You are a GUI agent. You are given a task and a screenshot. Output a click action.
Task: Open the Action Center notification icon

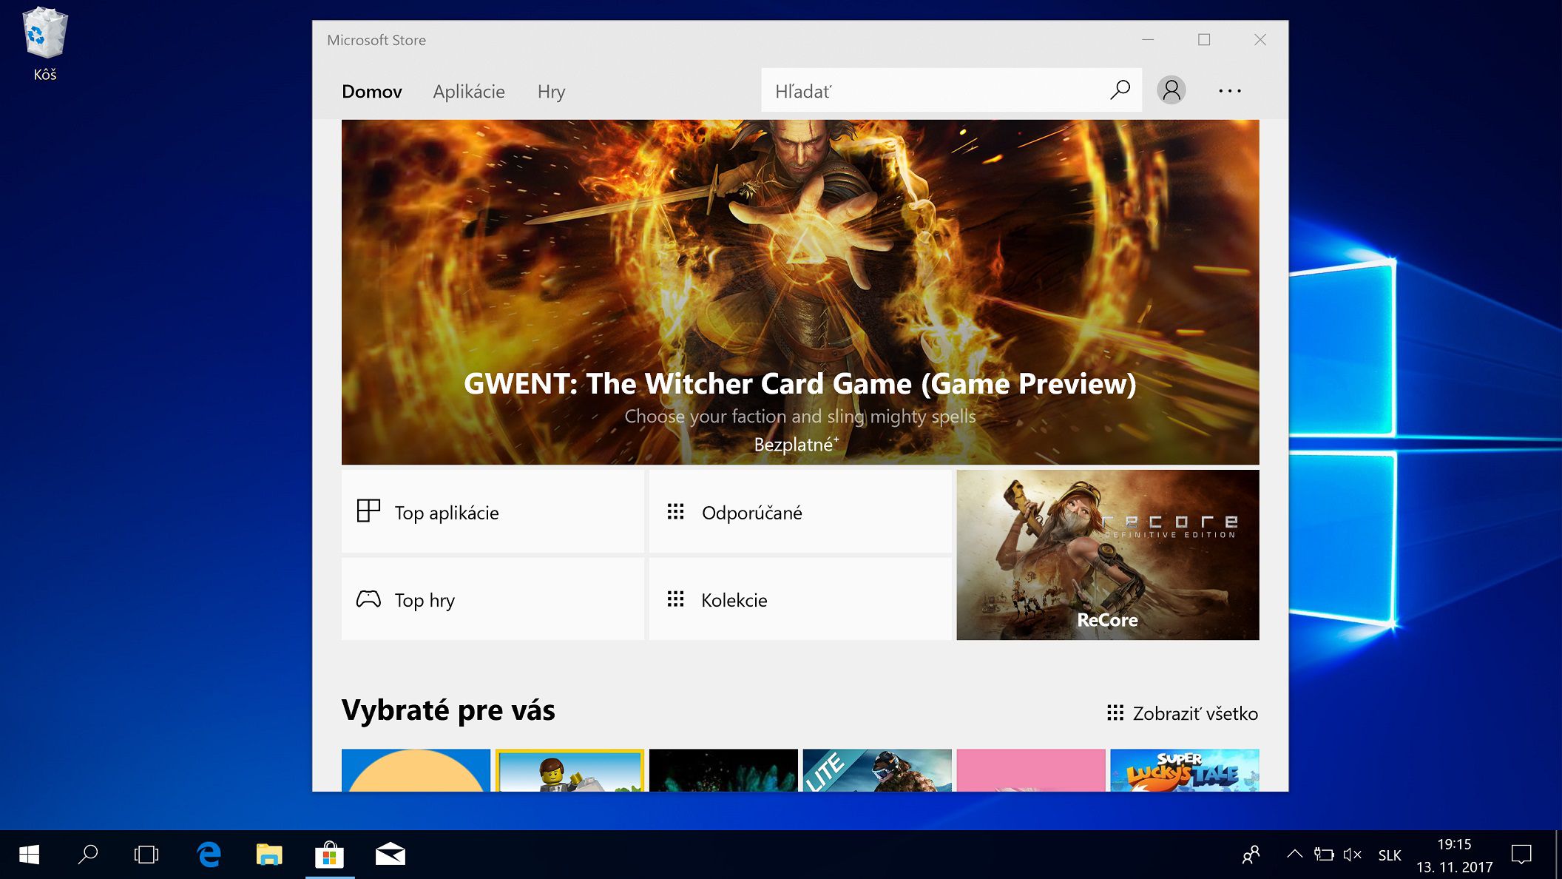1521,855
